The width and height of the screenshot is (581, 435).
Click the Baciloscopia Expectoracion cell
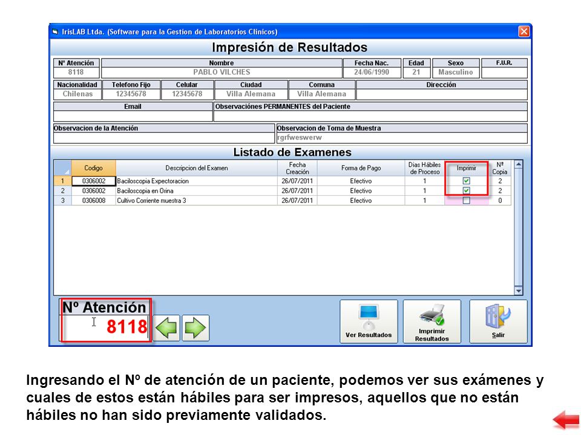(196, 181)
